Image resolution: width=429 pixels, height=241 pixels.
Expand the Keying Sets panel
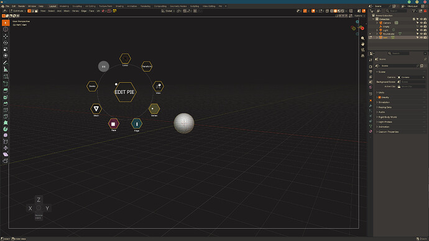385,107
